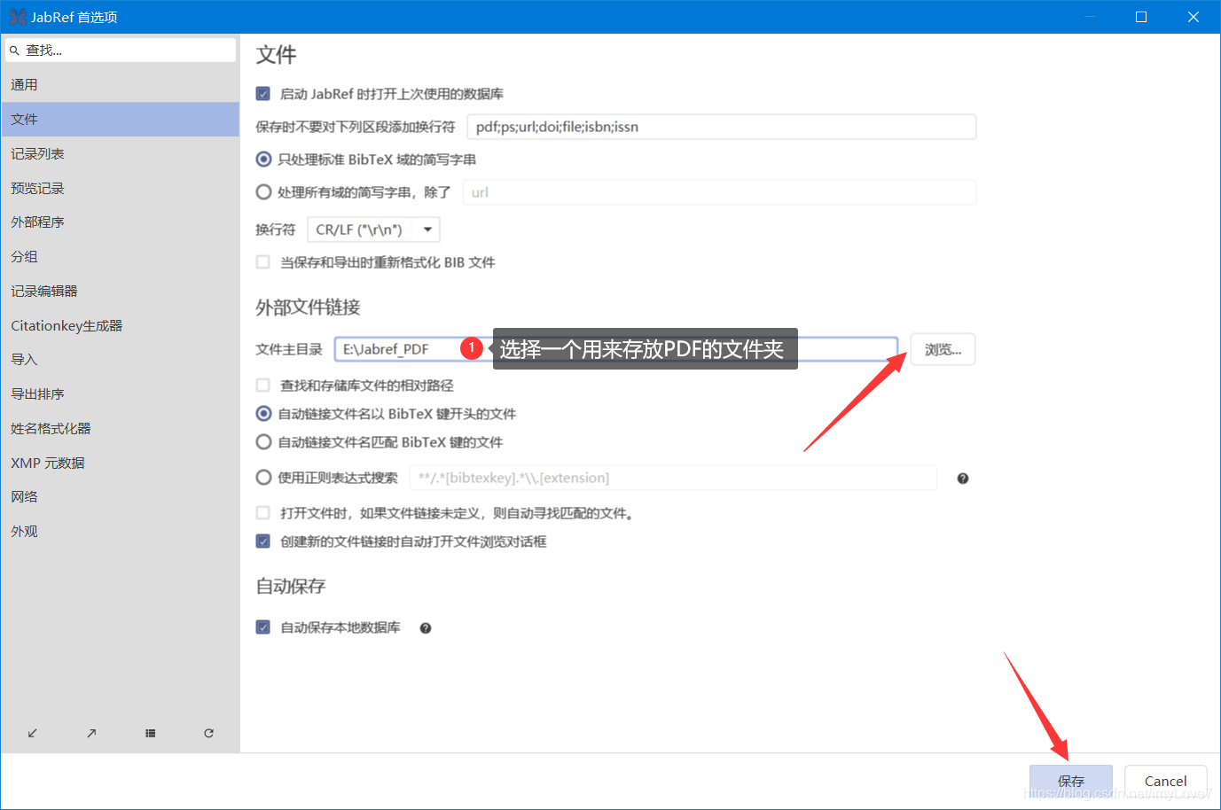The height and width of the screenshot is (810, 1221).
Task: Click the show preferences list icon
Action: [x=151, y=733]
